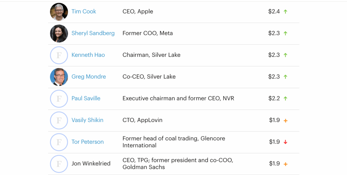
Task: Click the green up arrow beside Tim Cook's $2.4
Action: click(x=285, y=12)
